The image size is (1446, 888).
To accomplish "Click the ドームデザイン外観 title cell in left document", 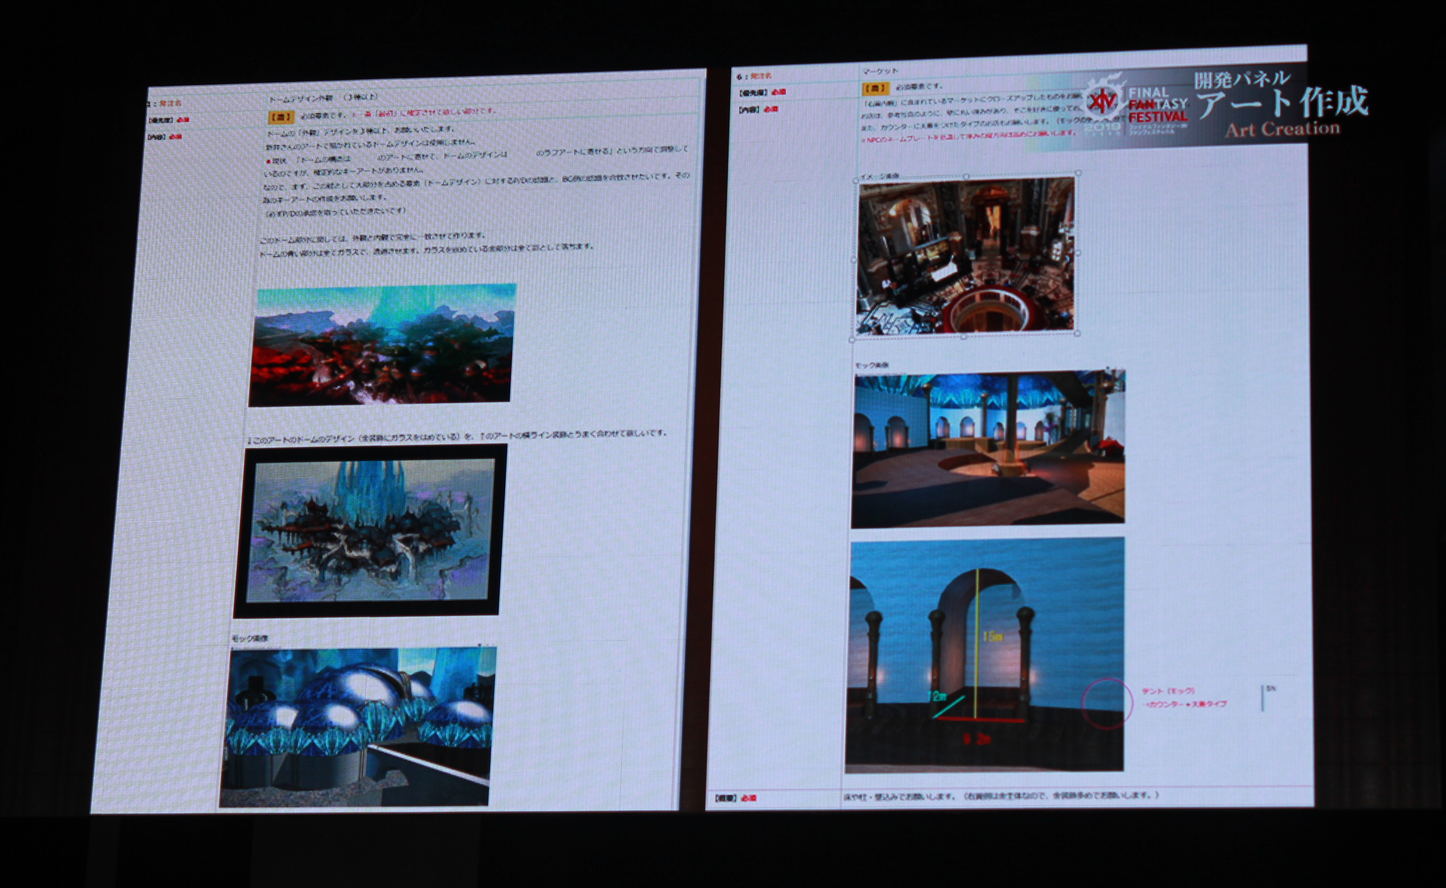I will pos(301,98).
